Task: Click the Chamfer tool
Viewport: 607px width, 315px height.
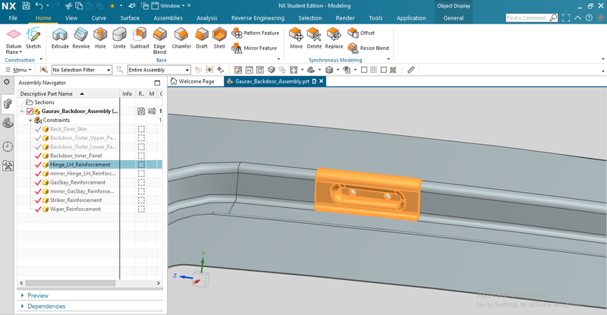Action: [181, 37]
